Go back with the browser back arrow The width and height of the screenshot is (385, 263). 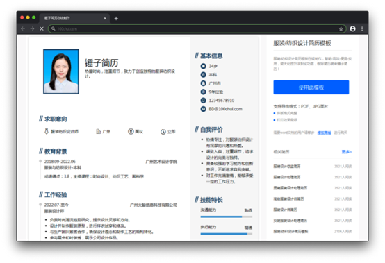click(23, 28)
